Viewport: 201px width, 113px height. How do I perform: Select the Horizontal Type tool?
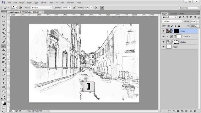click(3, 79)
